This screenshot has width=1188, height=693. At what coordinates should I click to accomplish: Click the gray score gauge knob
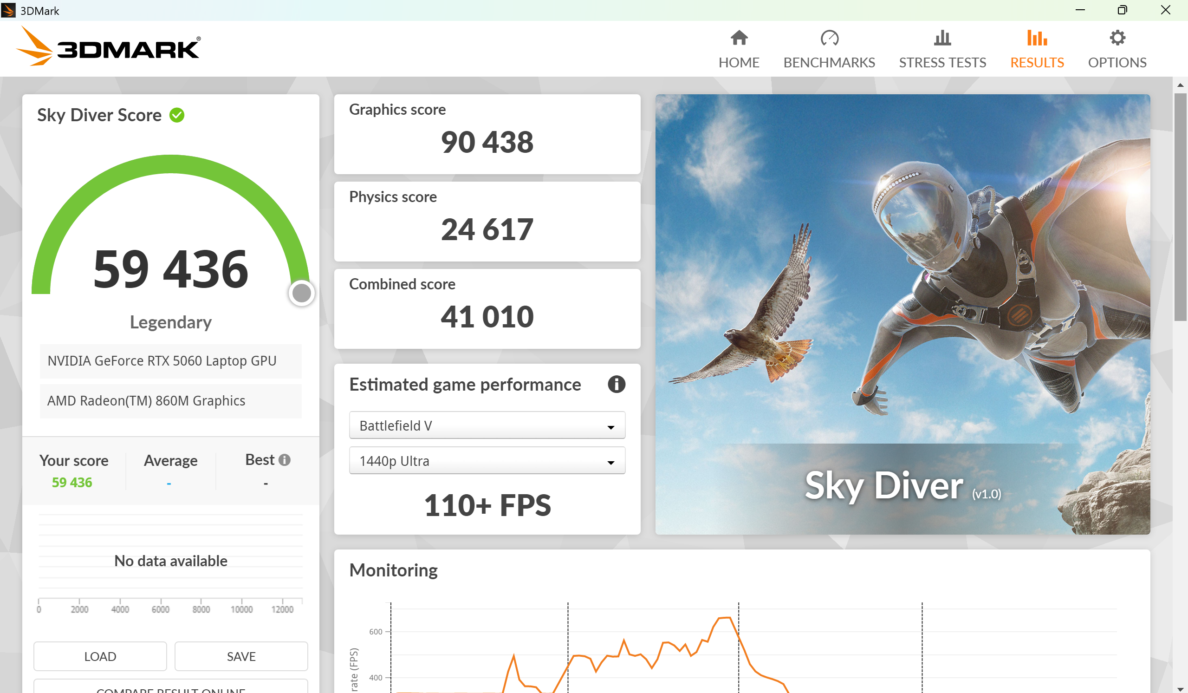pyautogui.click(x=301, y=293)
